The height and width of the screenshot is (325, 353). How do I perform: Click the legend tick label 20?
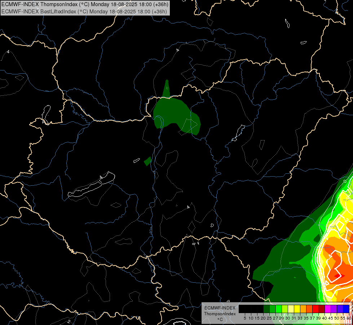click(263, 318)
